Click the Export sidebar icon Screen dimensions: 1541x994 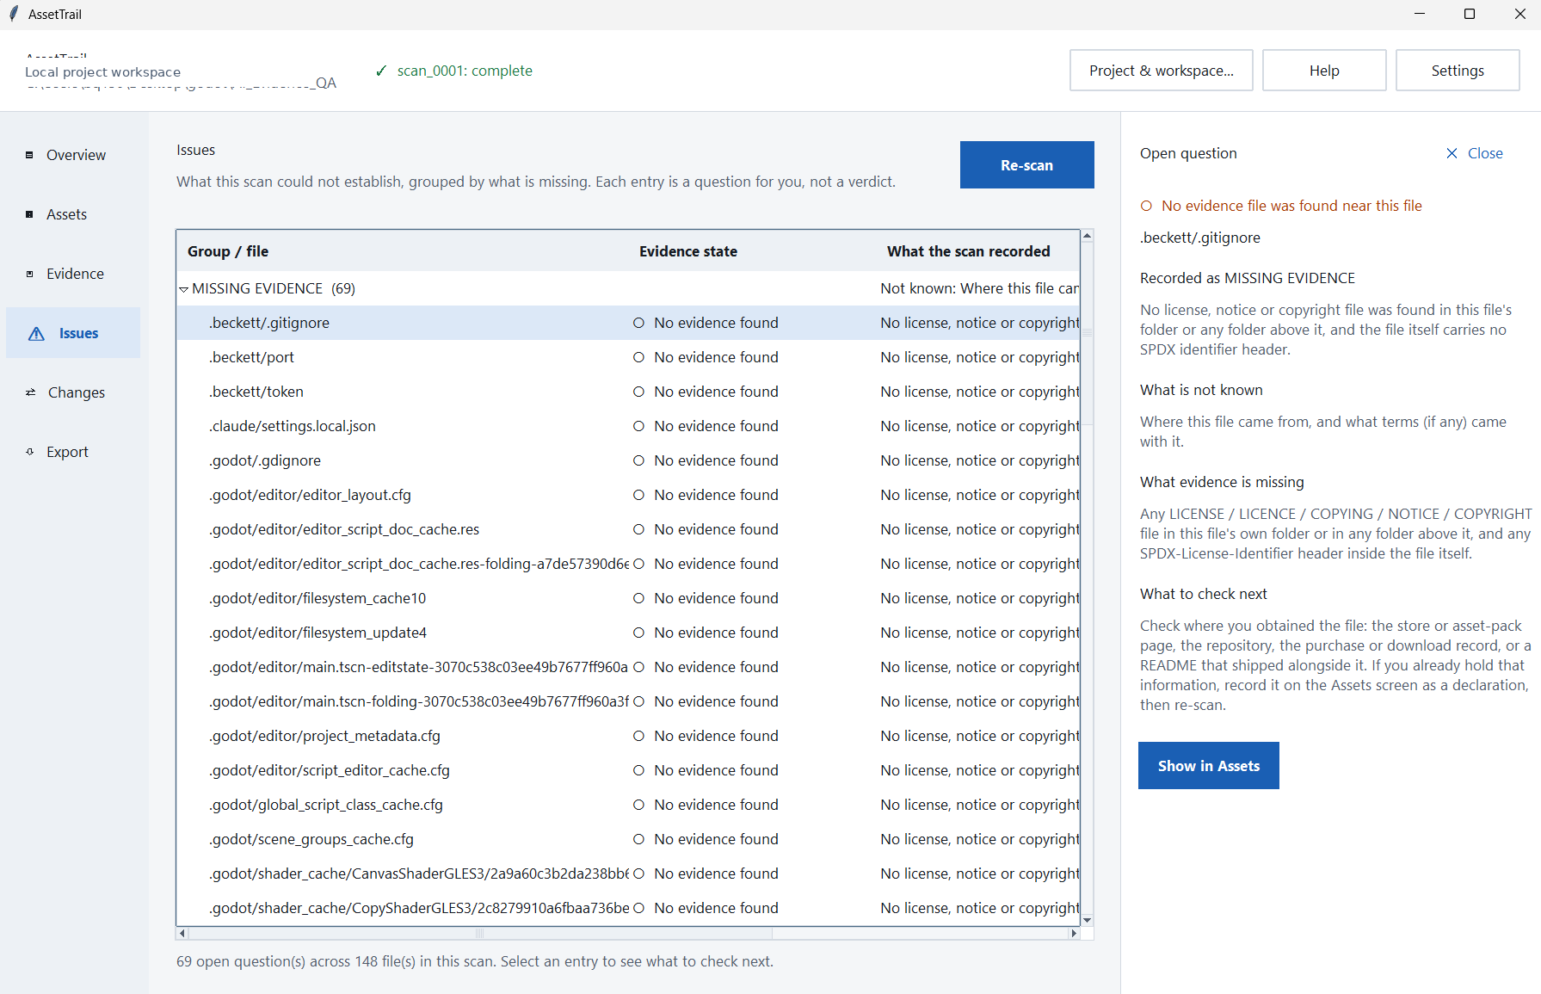click(x=30, y=452)
